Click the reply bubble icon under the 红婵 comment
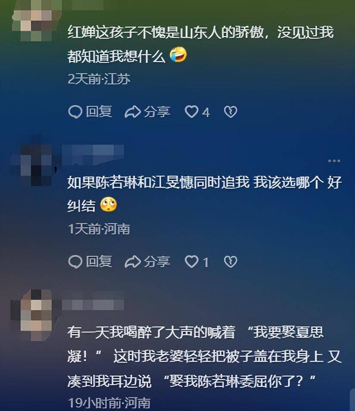Screen dimensions: 355x411 pyautogui.click(x=75, y=112)
